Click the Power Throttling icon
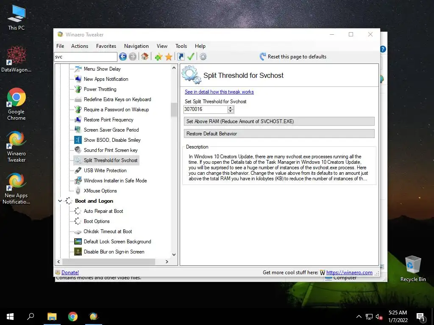Screen dimensions: 434x325 click(x=78, y=89)
